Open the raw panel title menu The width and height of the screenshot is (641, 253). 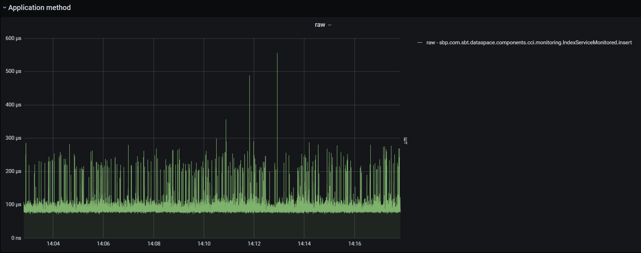coord(320,25)
